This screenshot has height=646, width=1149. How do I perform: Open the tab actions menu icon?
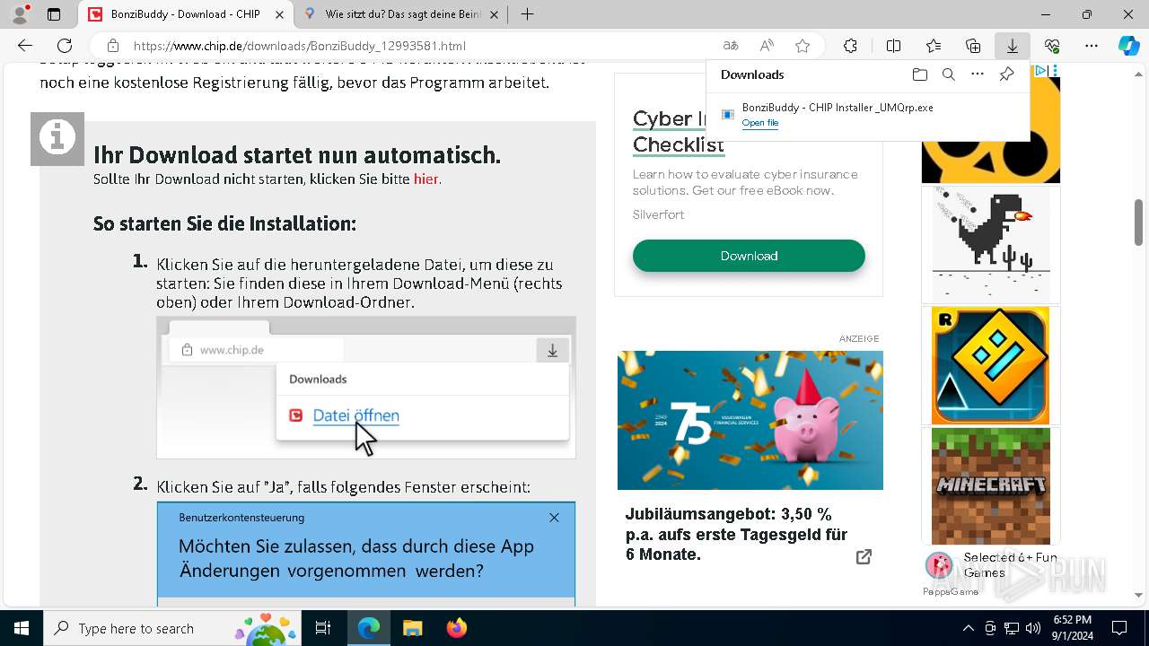pos(54,14)
